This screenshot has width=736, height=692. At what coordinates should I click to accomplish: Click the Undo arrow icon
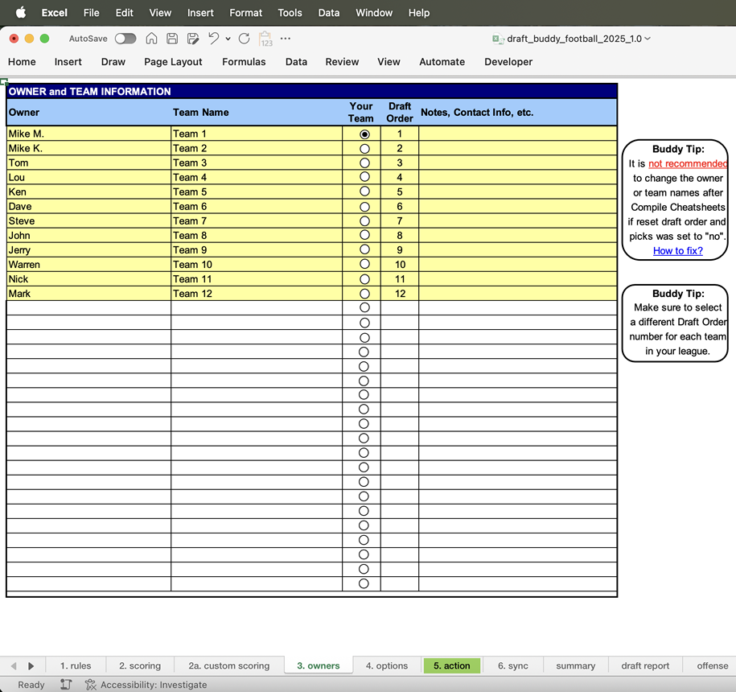(214, 39)
